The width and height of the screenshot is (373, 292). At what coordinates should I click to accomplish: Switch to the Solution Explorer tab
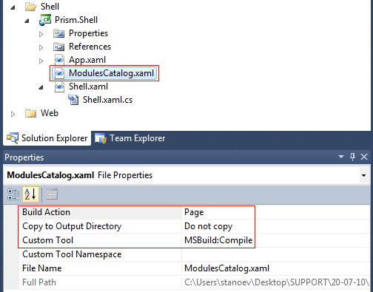pyautogui.click(x=47, y=138)
